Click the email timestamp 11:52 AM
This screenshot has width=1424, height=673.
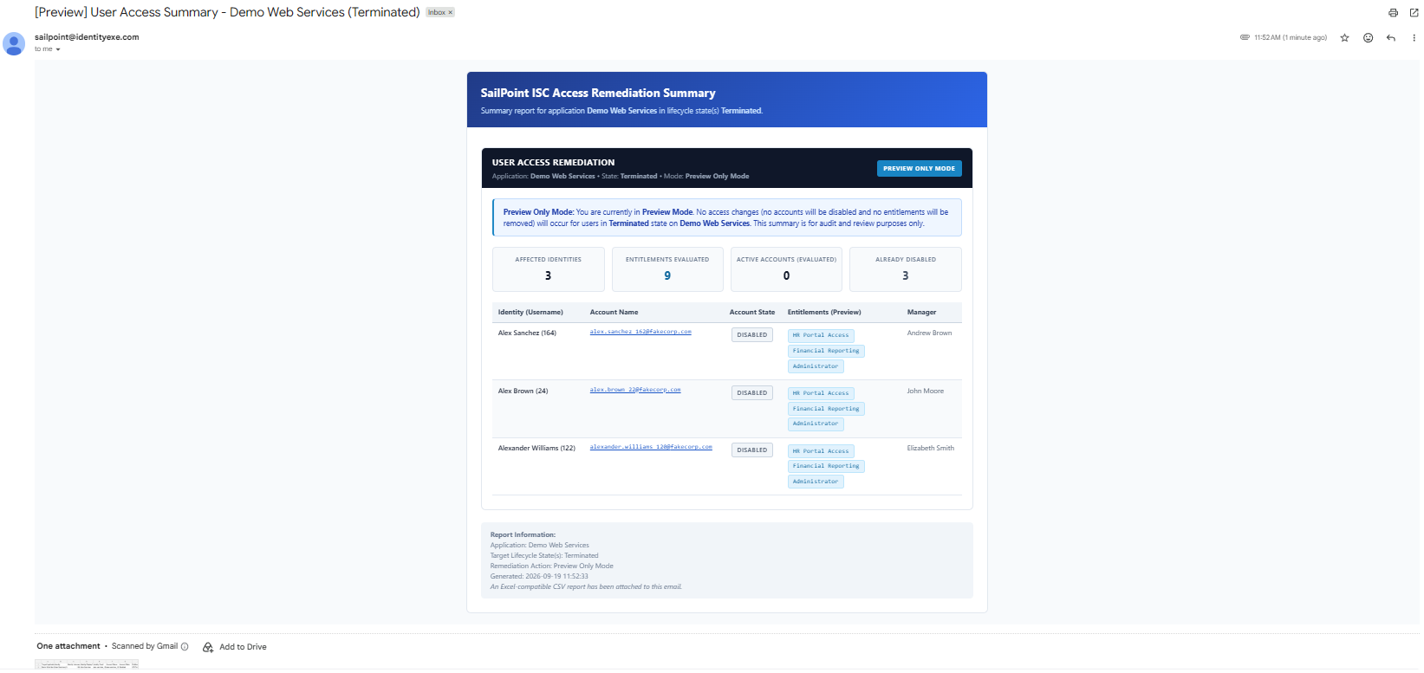click(1291, 38)
